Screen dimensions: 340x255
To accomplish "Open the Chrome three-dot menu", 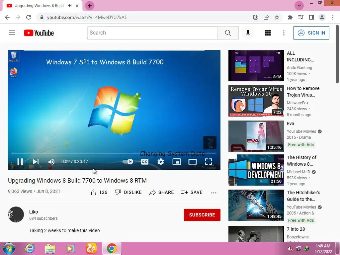I will pyautogui.click(x=333, y=17).
